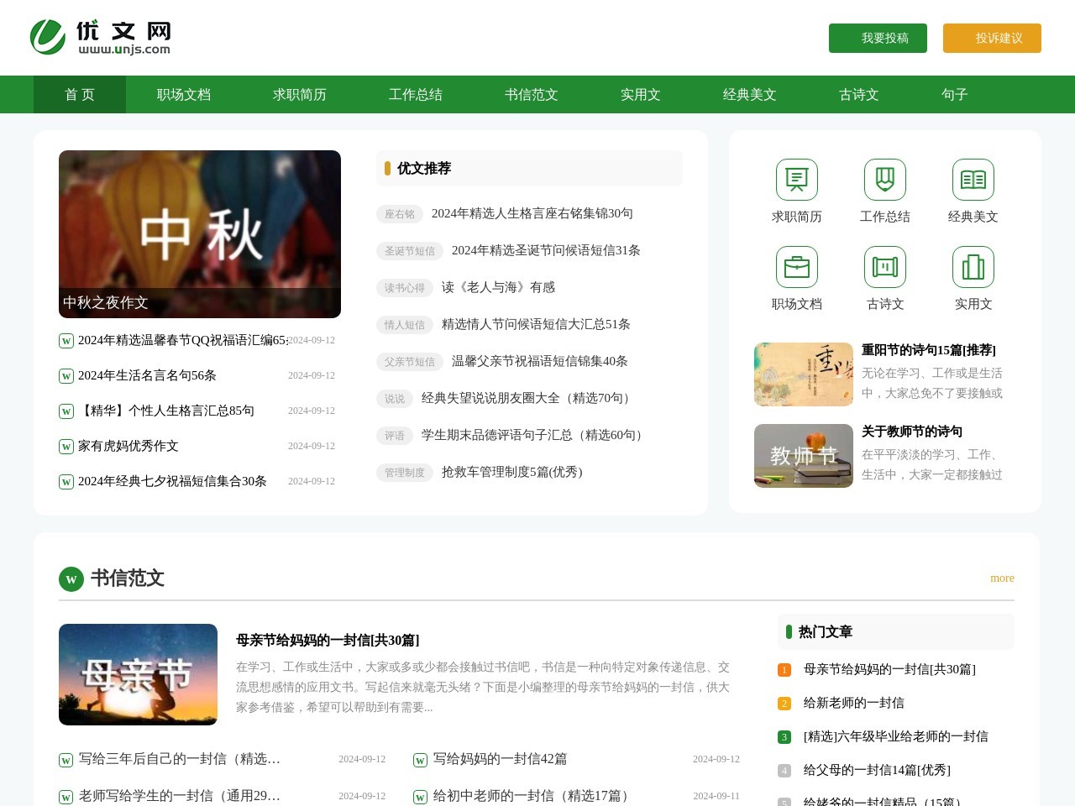Viewport: 1075px width, 806px height.
Task: Open the 求职简历 resume icon
Action: tap(797, 180)
